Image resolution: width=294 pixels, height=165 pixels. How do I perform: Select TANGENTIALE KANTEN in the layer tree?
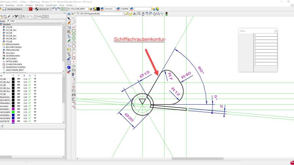(x=15, y=67)
